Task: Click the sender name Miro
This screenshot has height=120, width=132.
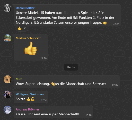Action: coord(19,79)
